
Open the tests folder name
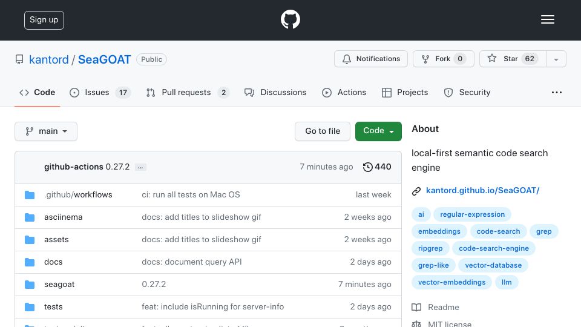(x=53, y=307)
